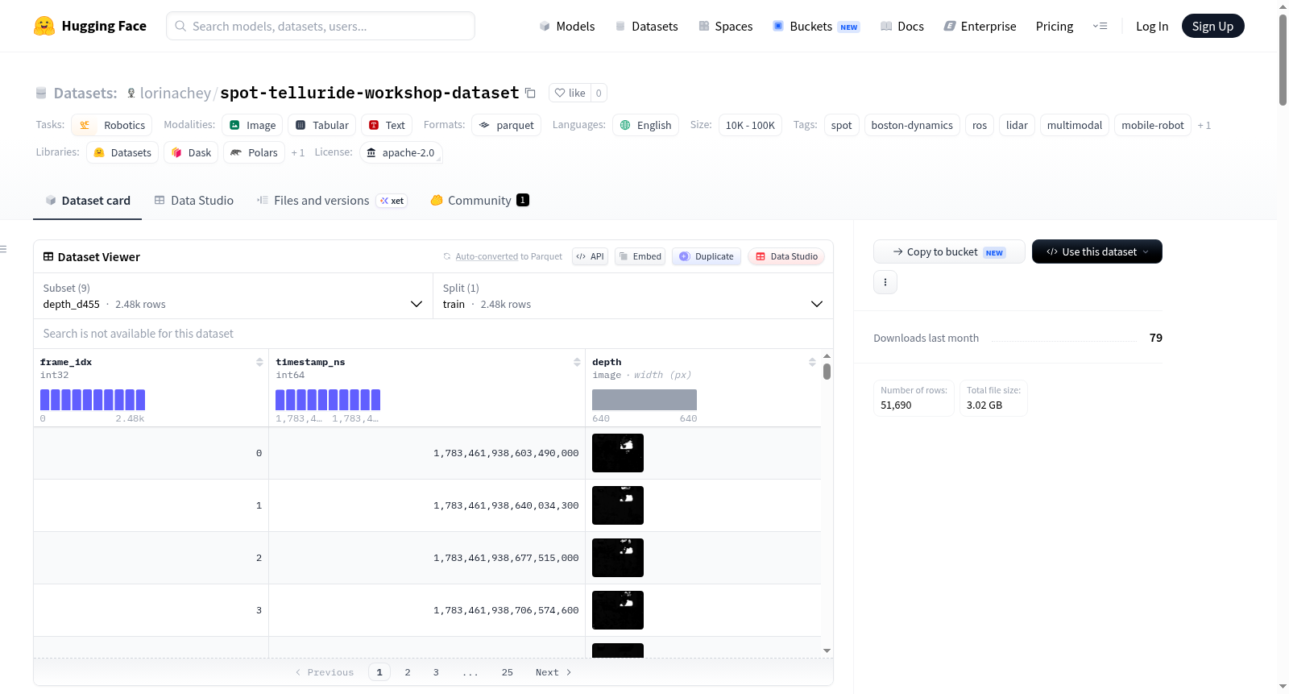Open the three-dot more options button
This screenshot has width=1289, height=694.
[885, 282]
